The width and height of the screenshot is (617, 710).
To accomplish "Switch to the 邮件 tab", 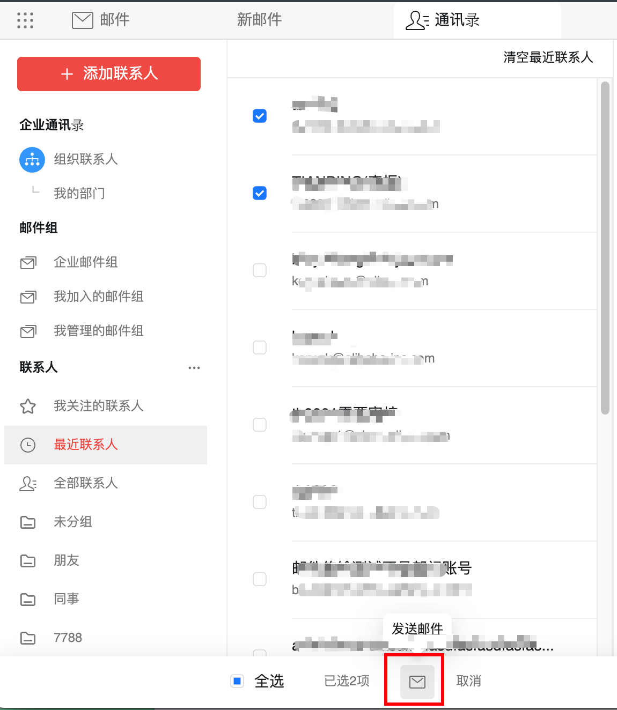I will click(100, 20).
